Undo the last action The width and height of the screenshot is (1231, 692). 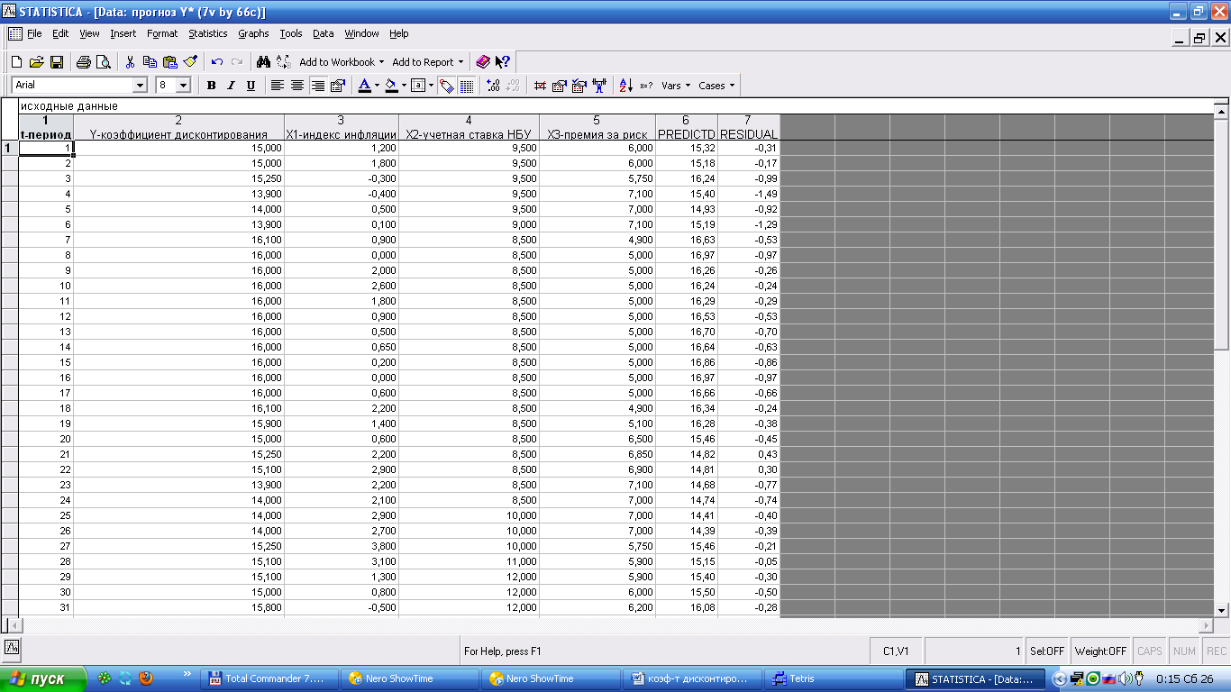coord(217,62)
